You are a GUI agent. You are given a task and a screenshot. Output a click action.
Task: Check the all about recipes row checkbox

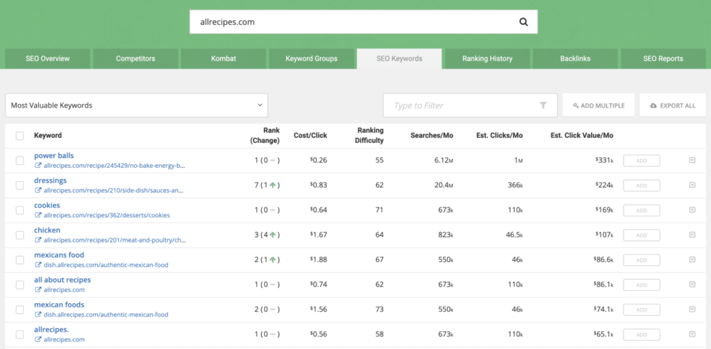[20, 284]
